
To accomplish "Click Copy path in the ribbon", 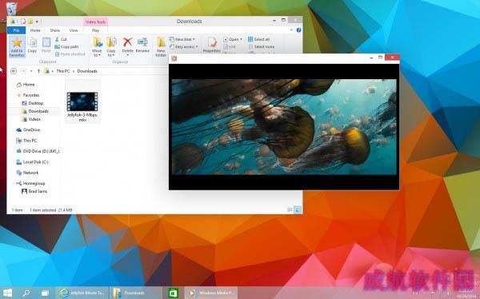I will 66,46.
